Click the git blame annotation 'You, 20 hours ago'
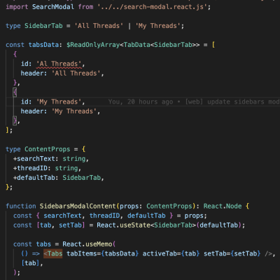Screen dimensions: 280x280 [x=141, y=101]
